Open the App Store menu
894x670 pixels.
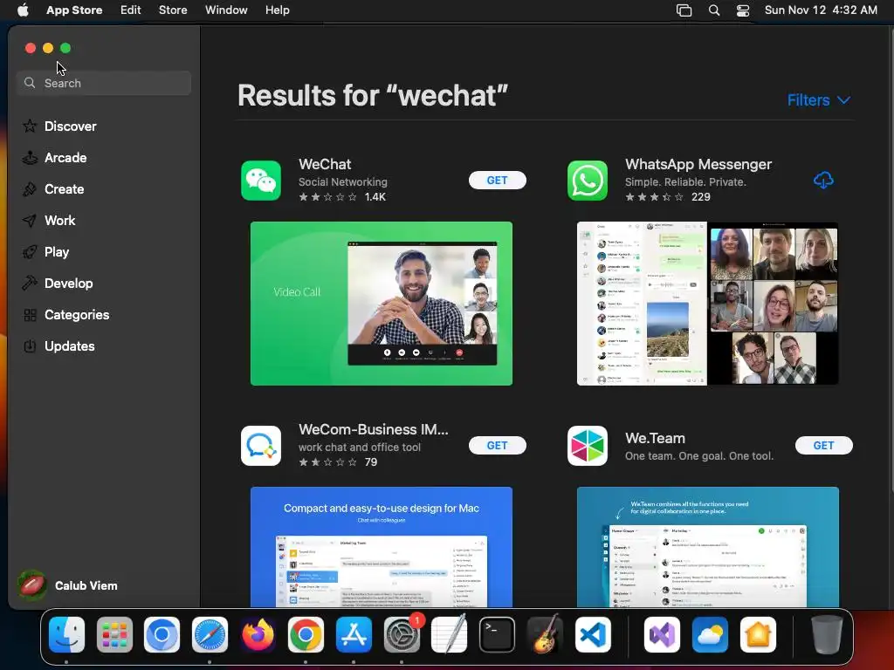(74, 10)
